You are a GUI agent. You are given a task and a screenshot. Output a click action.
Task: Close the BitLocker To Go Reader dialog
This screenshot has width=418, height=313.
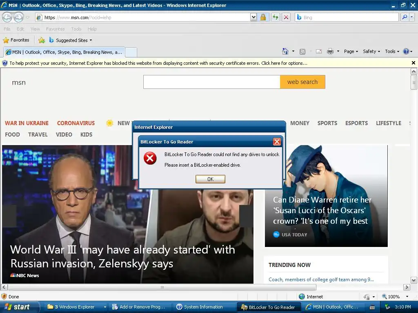[277, 141]
